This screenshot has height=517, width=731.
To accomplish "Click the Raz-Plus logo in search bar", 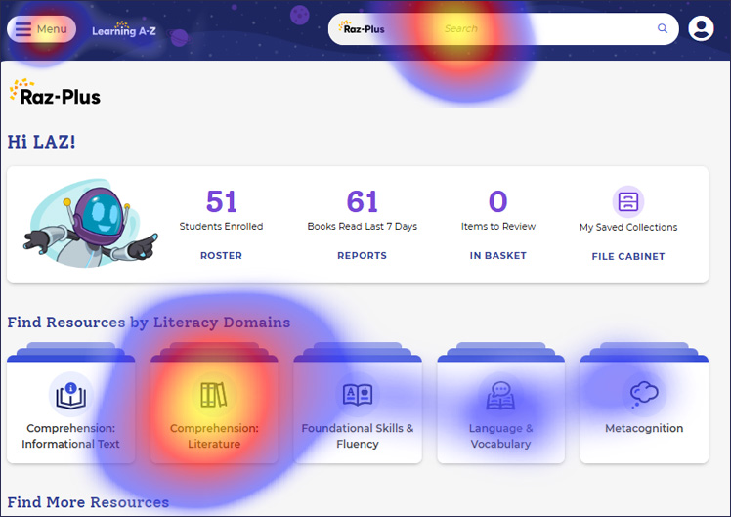I will point(362,29).
